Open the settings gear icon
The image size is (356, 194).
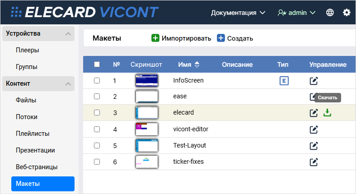pos(347,13)
